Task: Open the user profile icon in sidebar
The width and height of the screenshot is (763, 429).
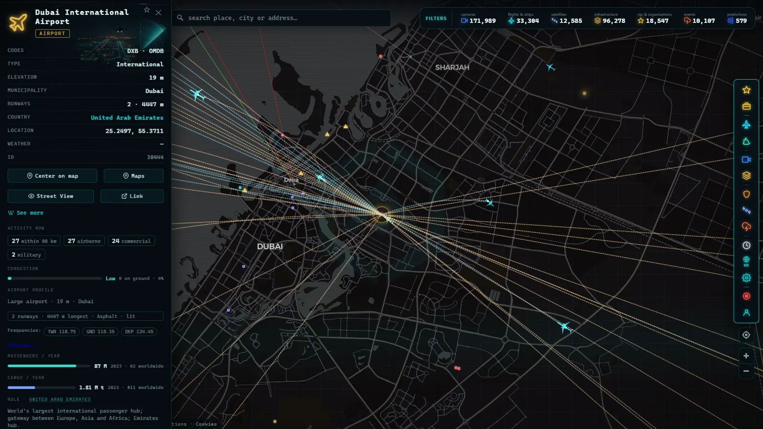Action: [746, 313]
